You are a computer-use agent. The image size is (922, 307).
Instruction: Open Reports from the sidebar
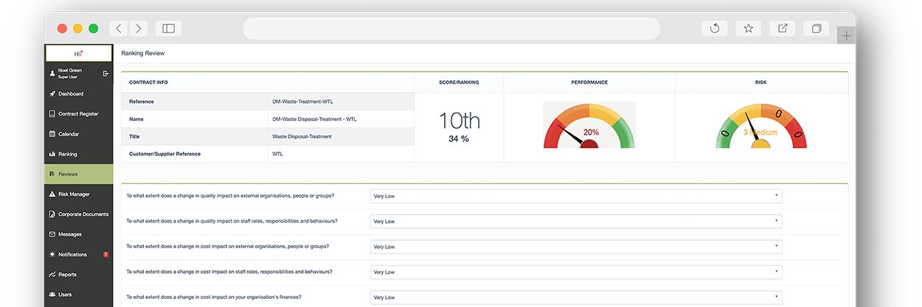click(x=79, y=275)
